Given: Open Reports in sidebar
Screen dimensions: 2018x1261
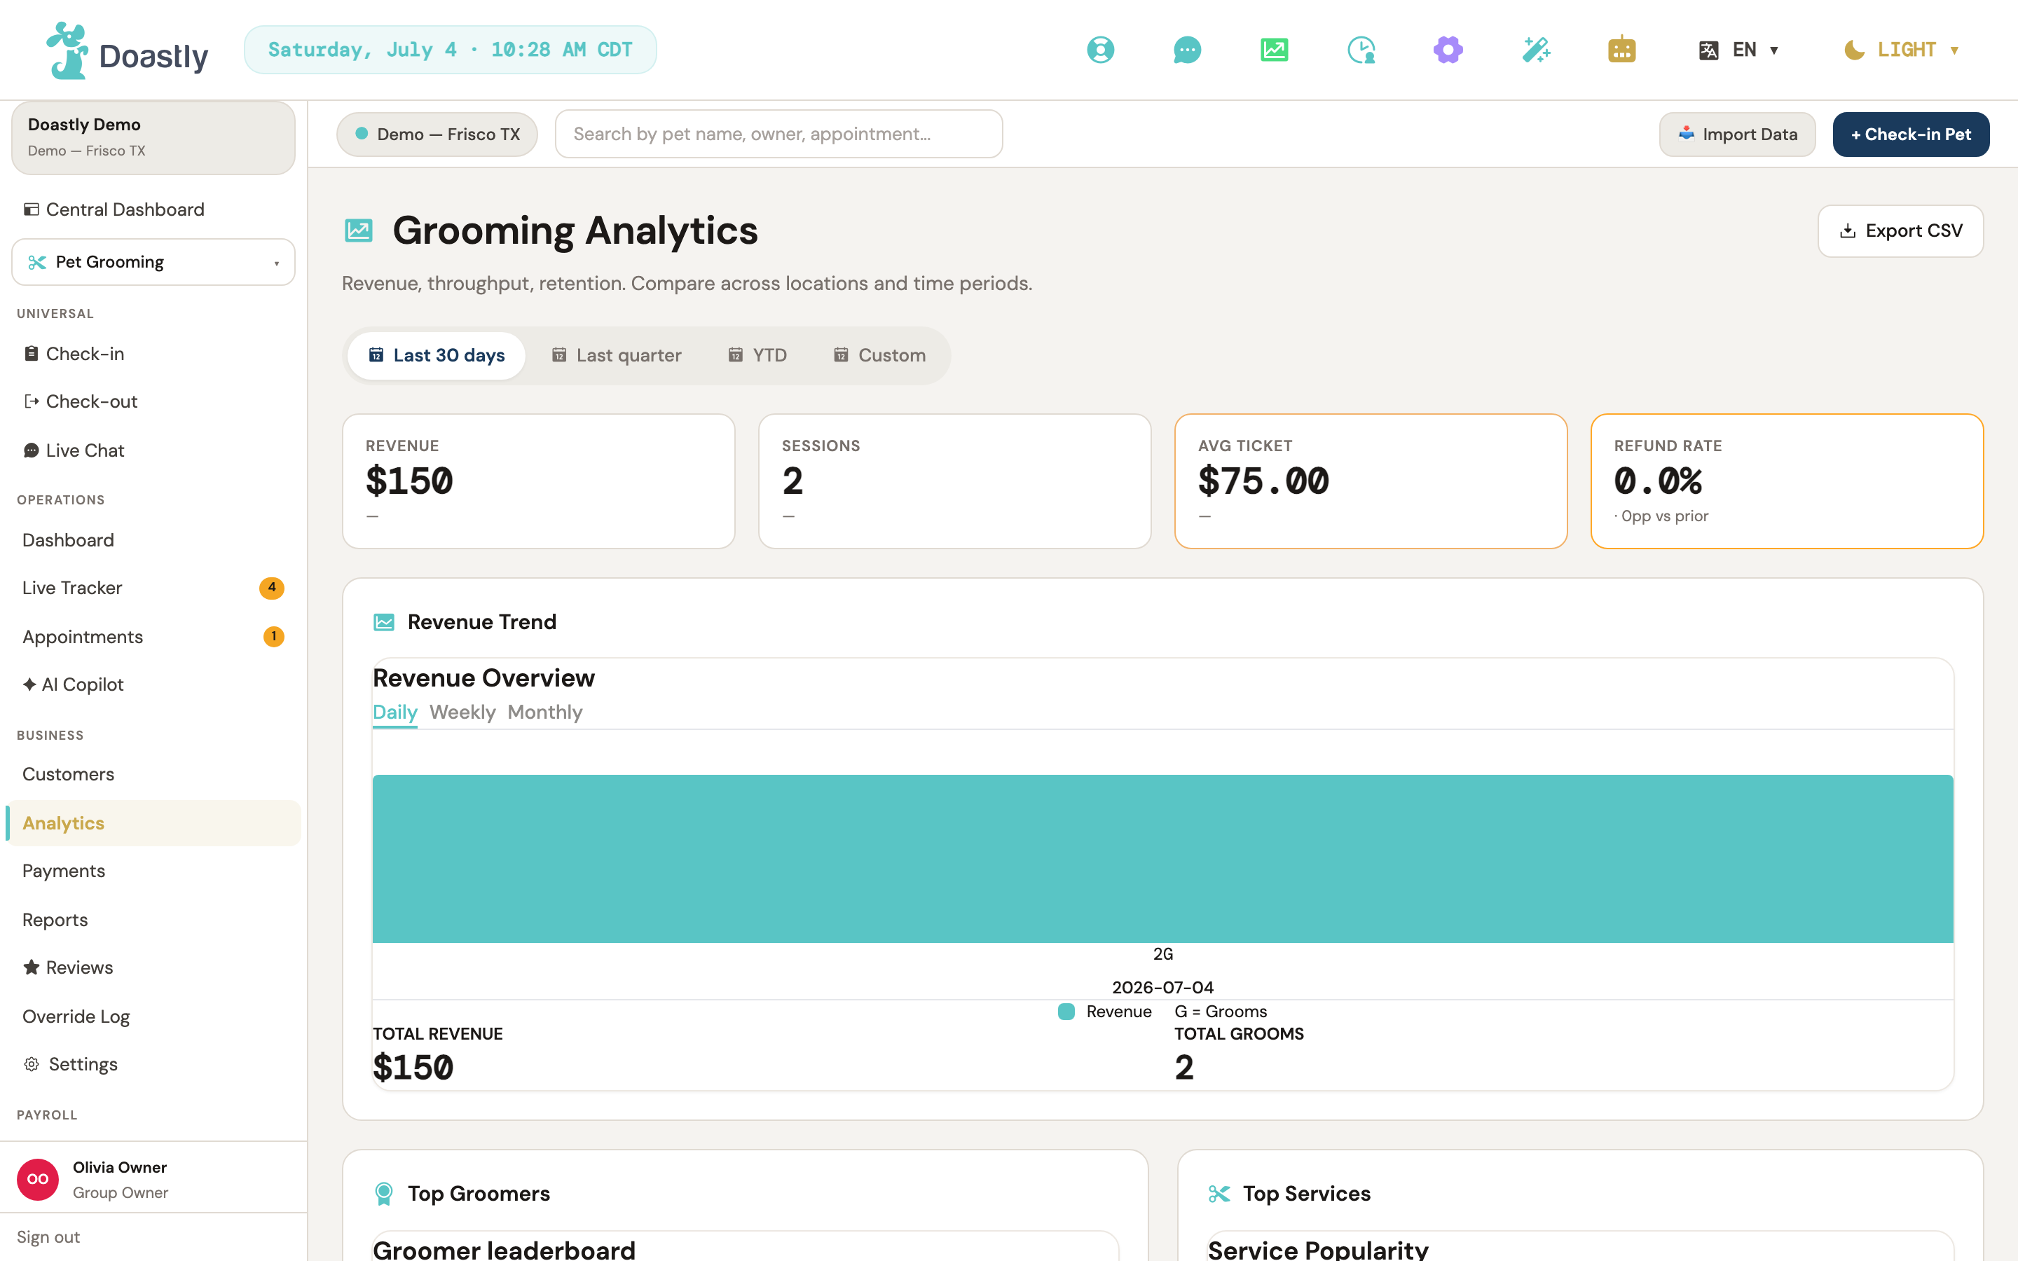Looking at the screenshot, I should tap(153, 920).
